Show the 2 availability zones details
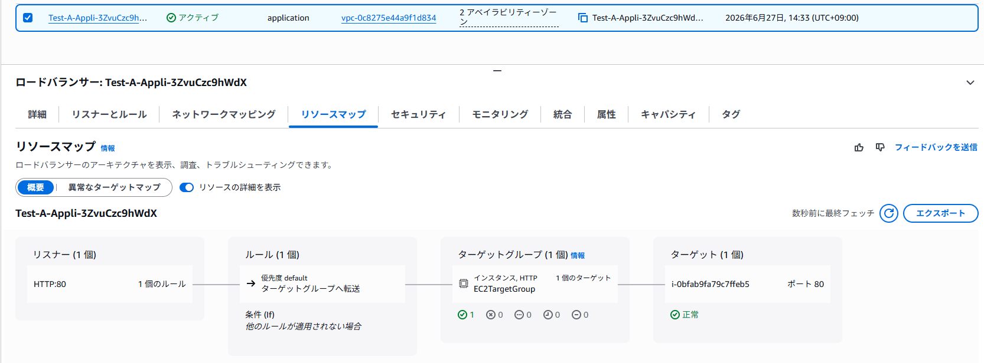 click(509, 17)
